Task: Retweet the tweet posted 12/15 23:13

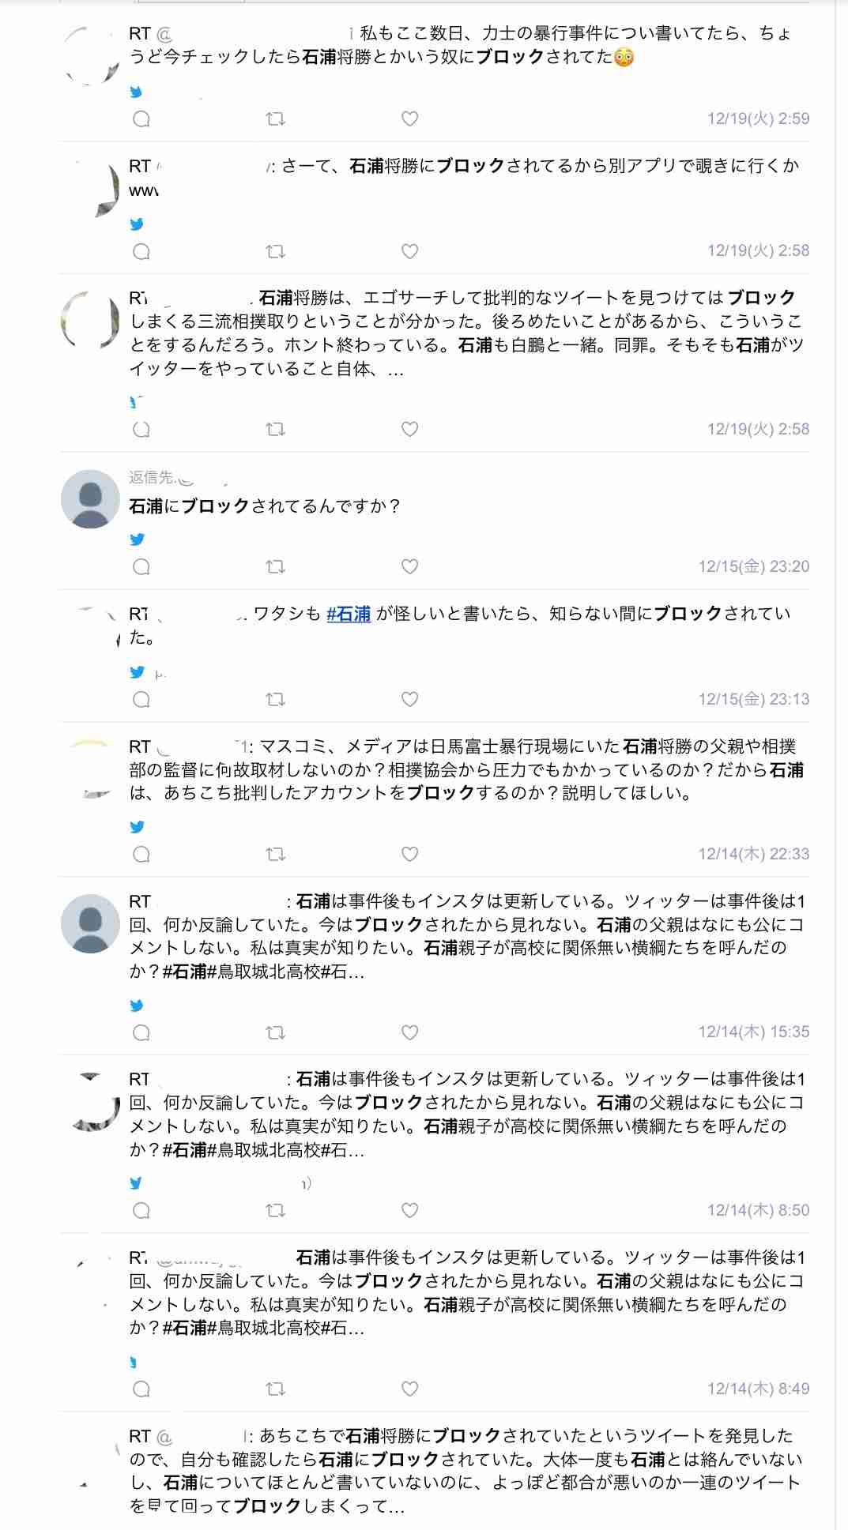Action: tap(275, 700)
